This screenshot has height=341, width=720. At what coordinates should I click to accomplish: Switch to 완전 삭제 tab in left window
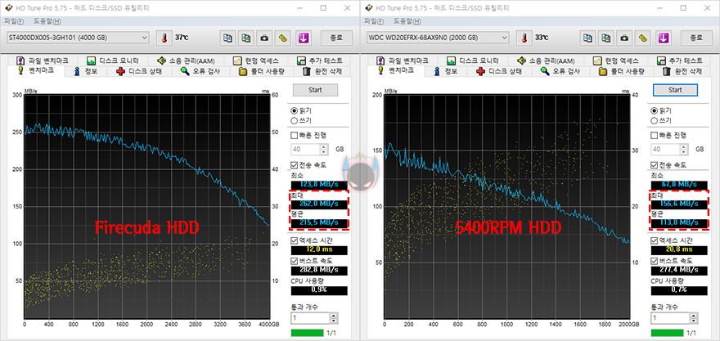pos(322,71)
